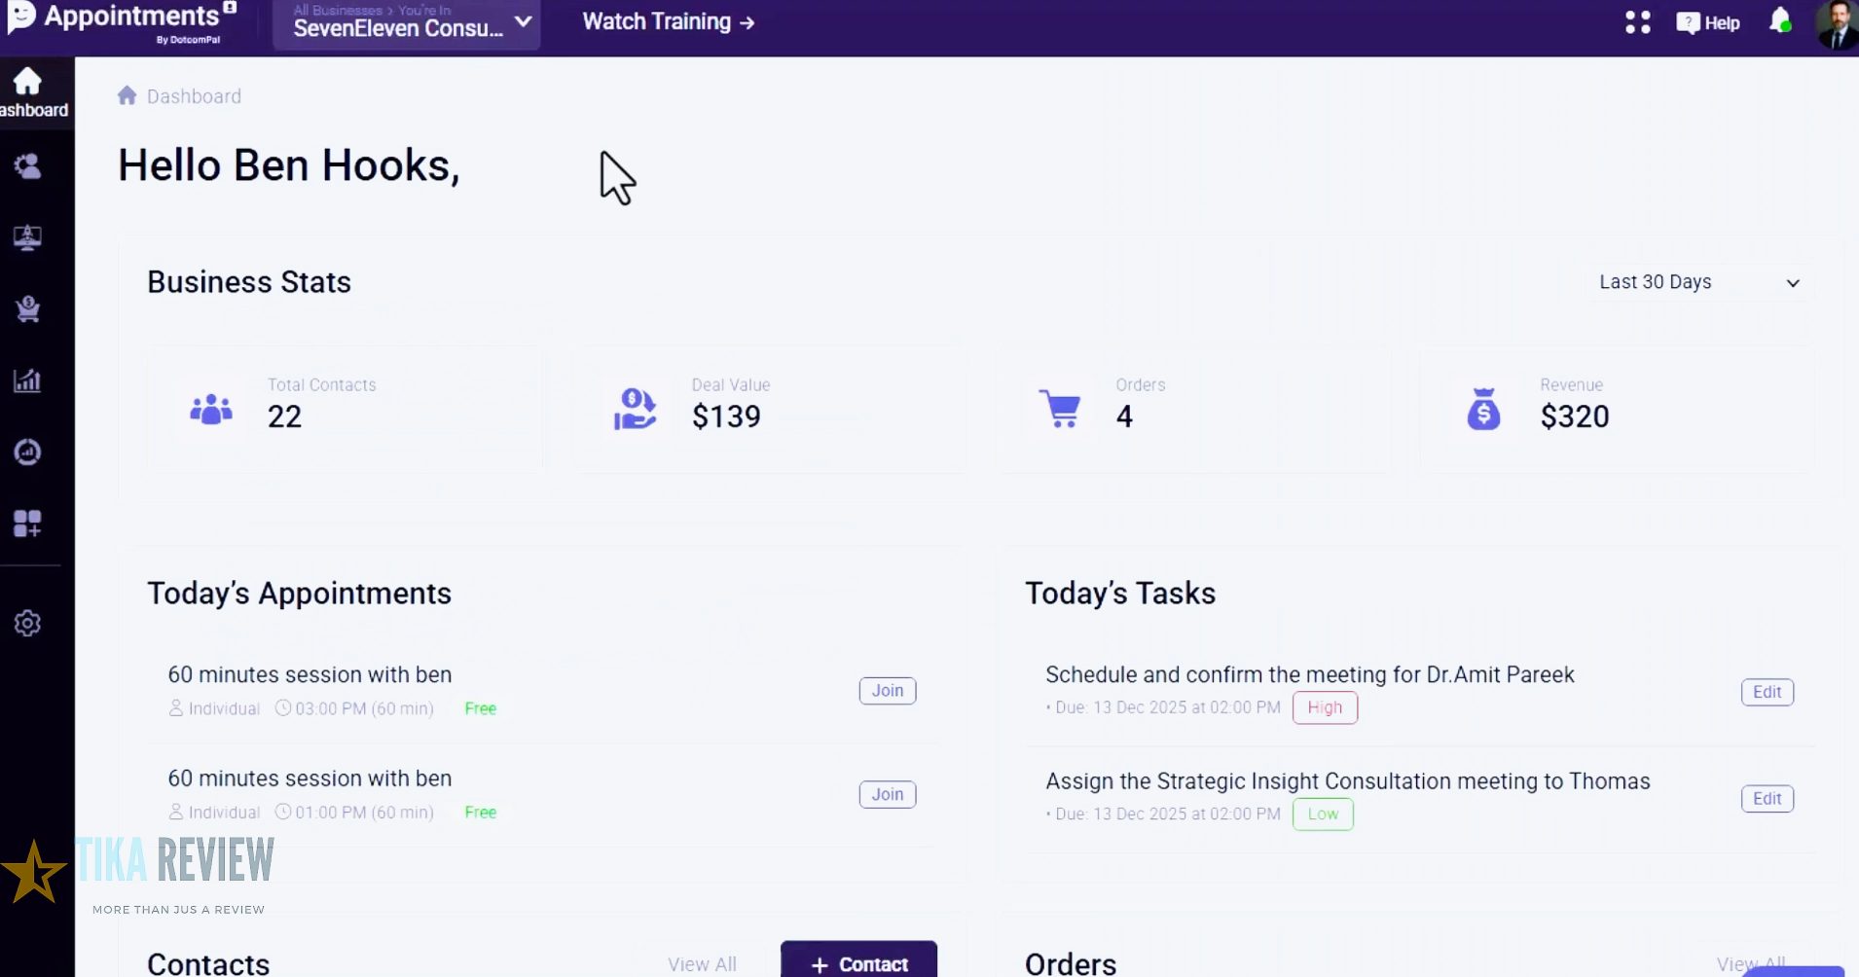
Task: Click the Dashboard breadcrumb text
Action: 194,96
